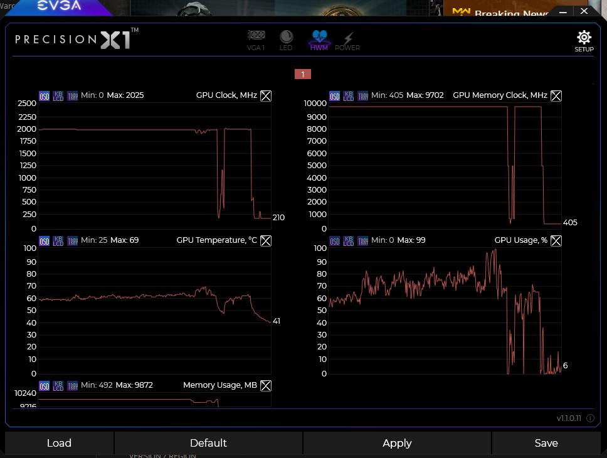Close the GPU Clock, MHz graph
Screen dimensions: 607x458
click(266, 96)
